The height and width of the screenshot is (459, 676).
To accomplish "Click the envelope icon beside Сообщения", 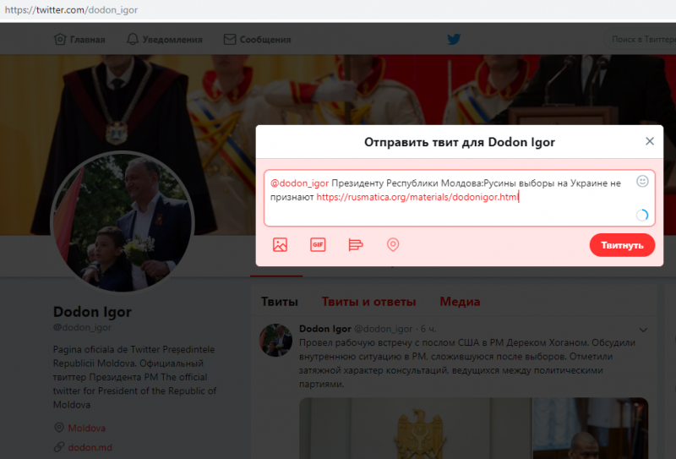I will (230, 39).
